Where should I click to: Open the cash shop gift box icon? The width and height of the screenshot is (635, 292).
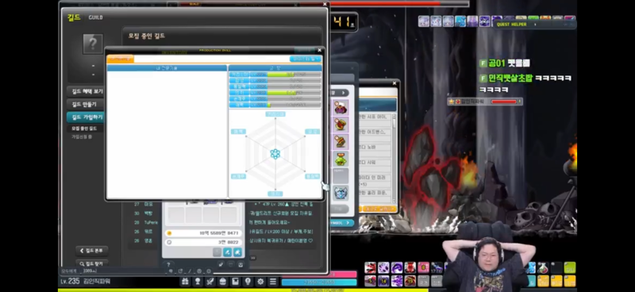tap(185, 282)
